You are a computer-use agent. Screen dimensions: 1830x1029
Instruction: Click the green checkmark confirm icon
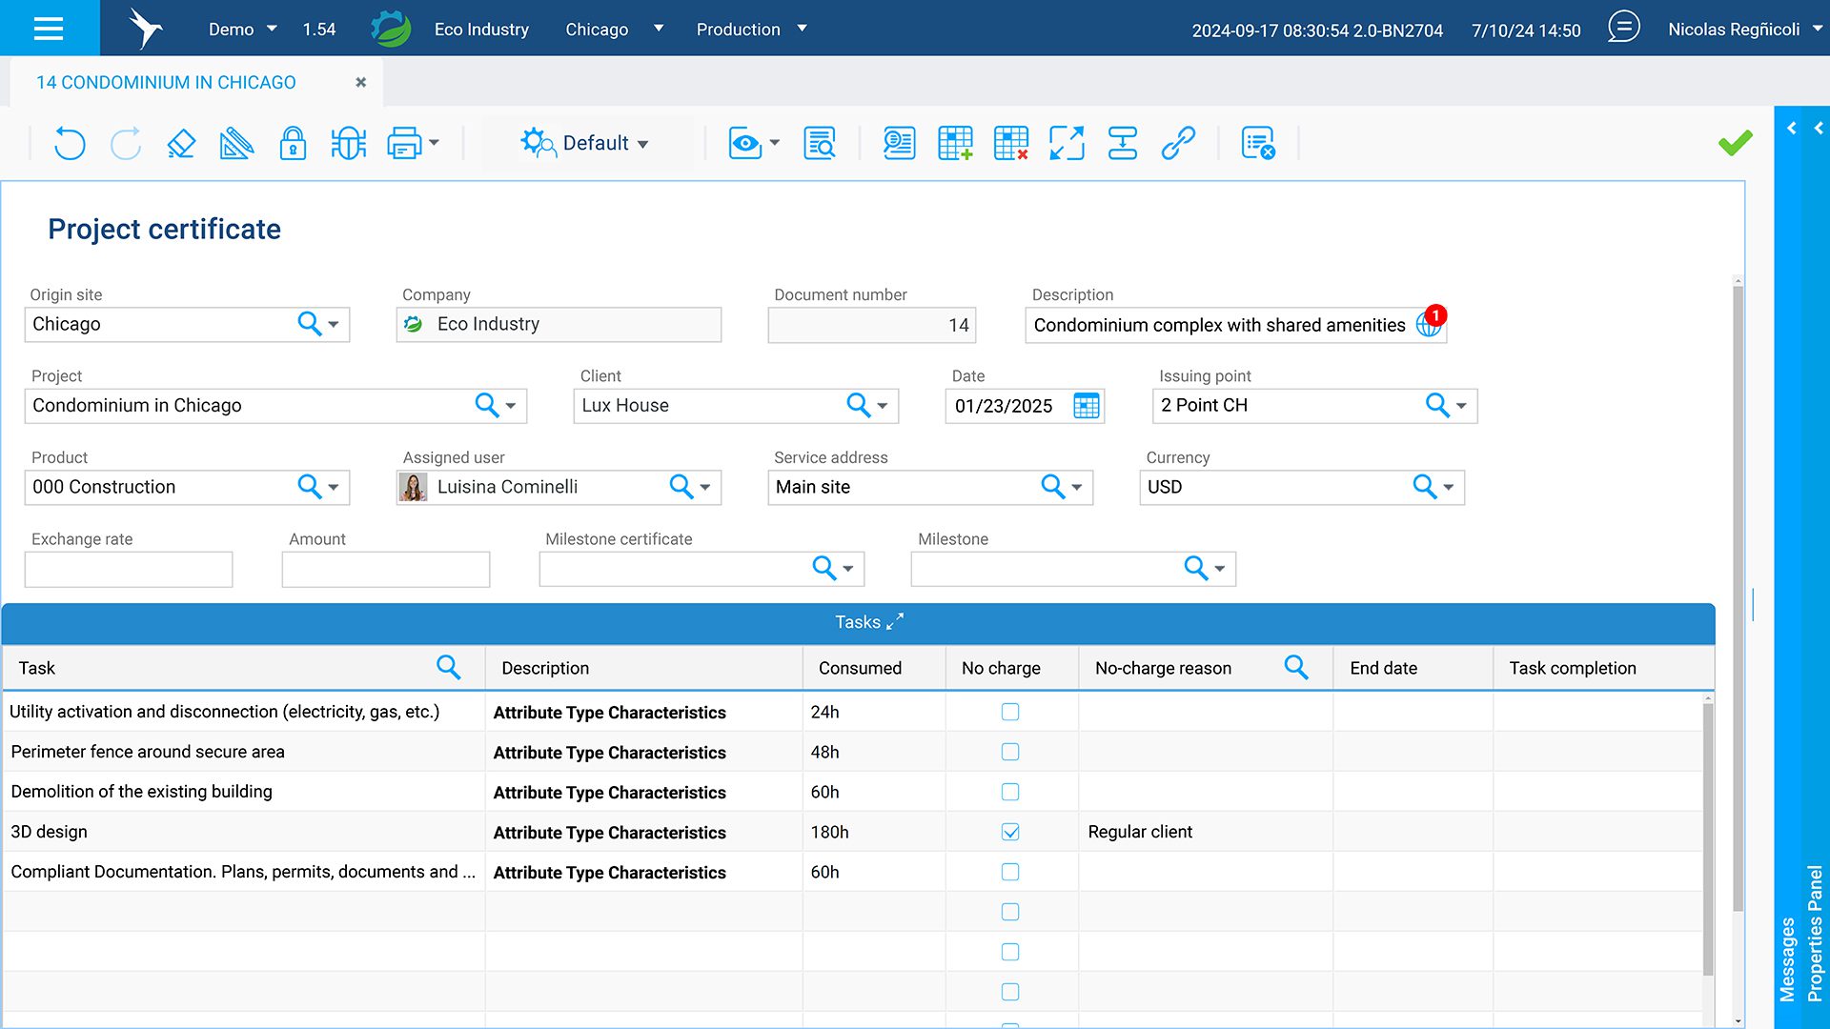pos(1735,143)
